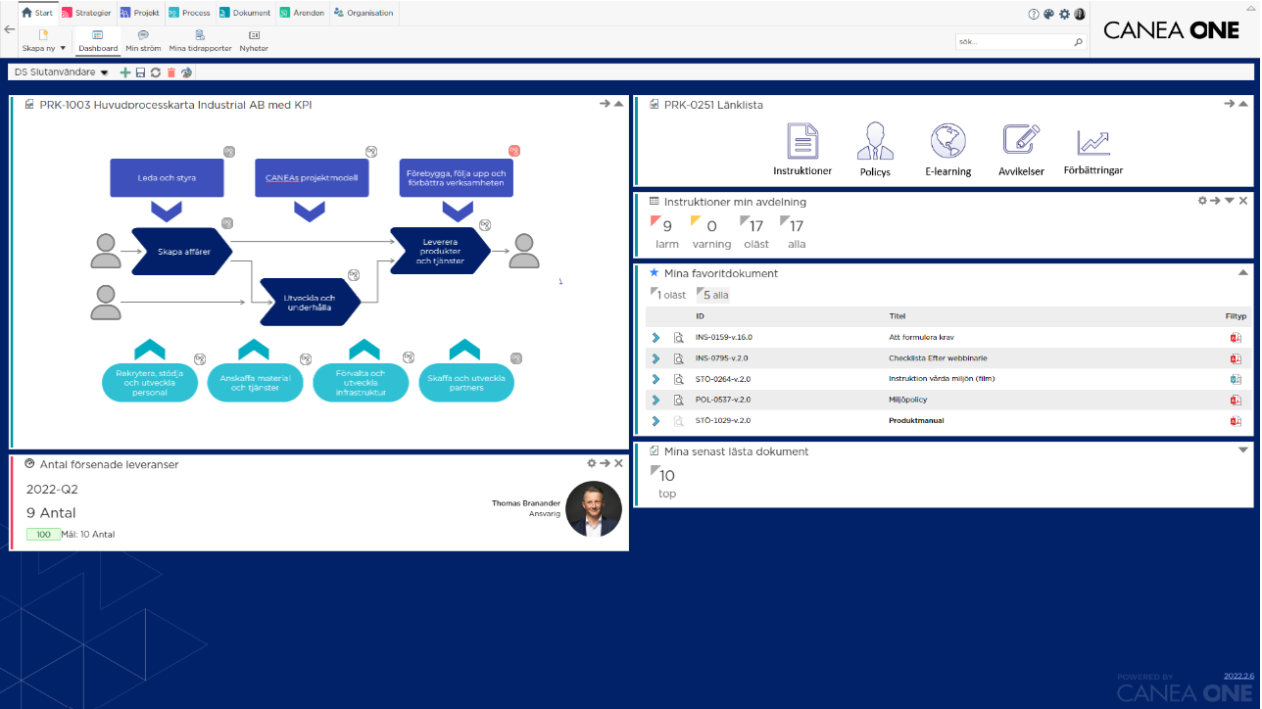Expand row STÖ-1029-v.2.0 chevron

point(655,421)
